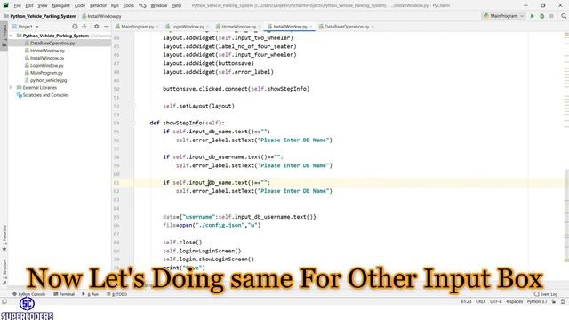The image size is (569, 320).
Task: Click the 'file=open("./config.json","w")' line
Action: pos(212,225)
